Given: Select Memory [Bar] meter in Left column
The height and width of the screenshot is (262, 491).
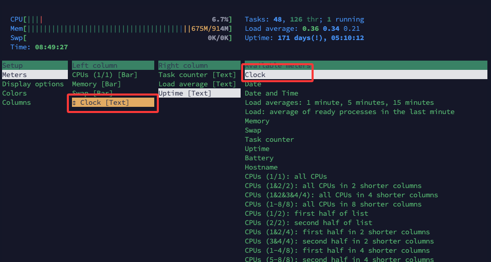Looking at the screenshot, I should click(x=97, y=84).
